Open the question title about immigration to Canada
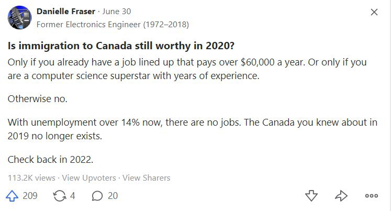391x211 pixels. pos(121,46)
